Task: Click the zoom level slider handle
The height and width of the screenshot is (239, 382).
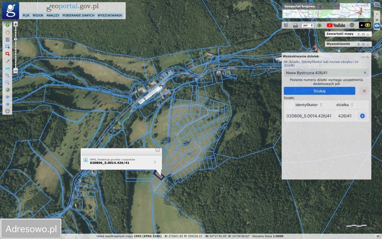Action: coord(16,39)
